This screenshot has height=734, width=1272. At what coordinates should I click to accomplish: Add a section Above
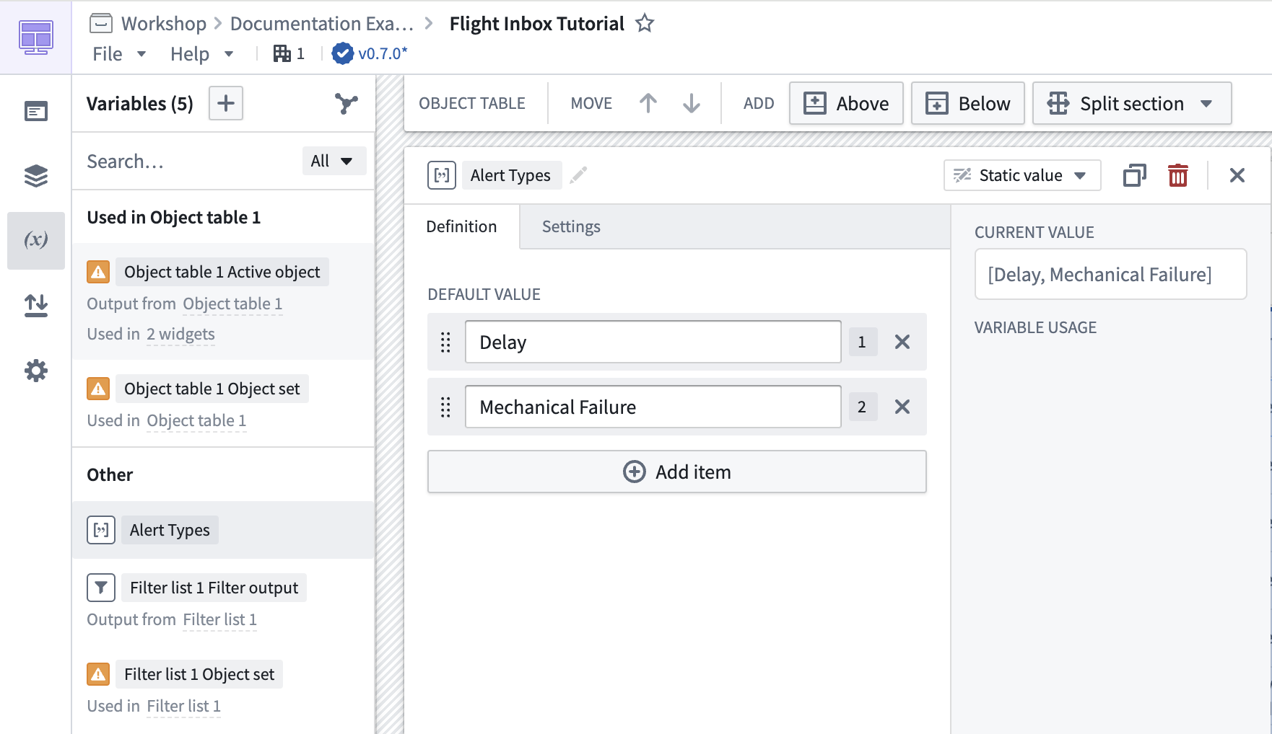[845, 104]
